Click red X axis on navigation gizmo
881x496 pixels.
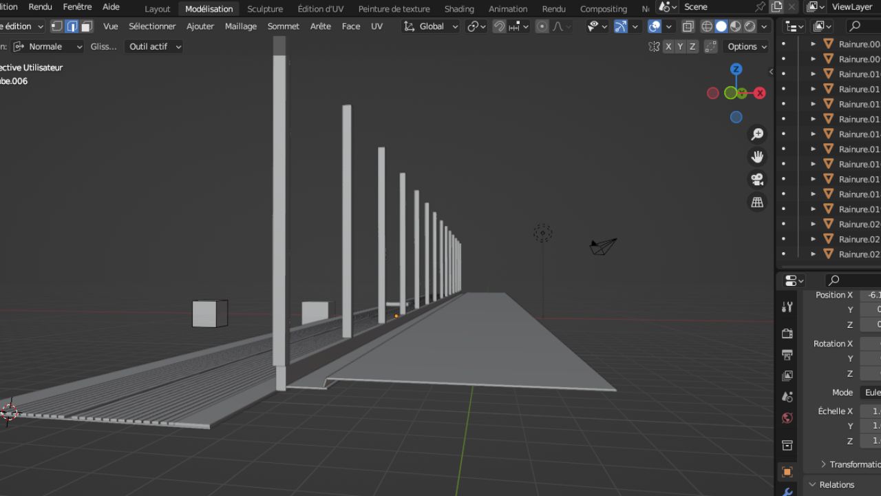coord(760,93)
